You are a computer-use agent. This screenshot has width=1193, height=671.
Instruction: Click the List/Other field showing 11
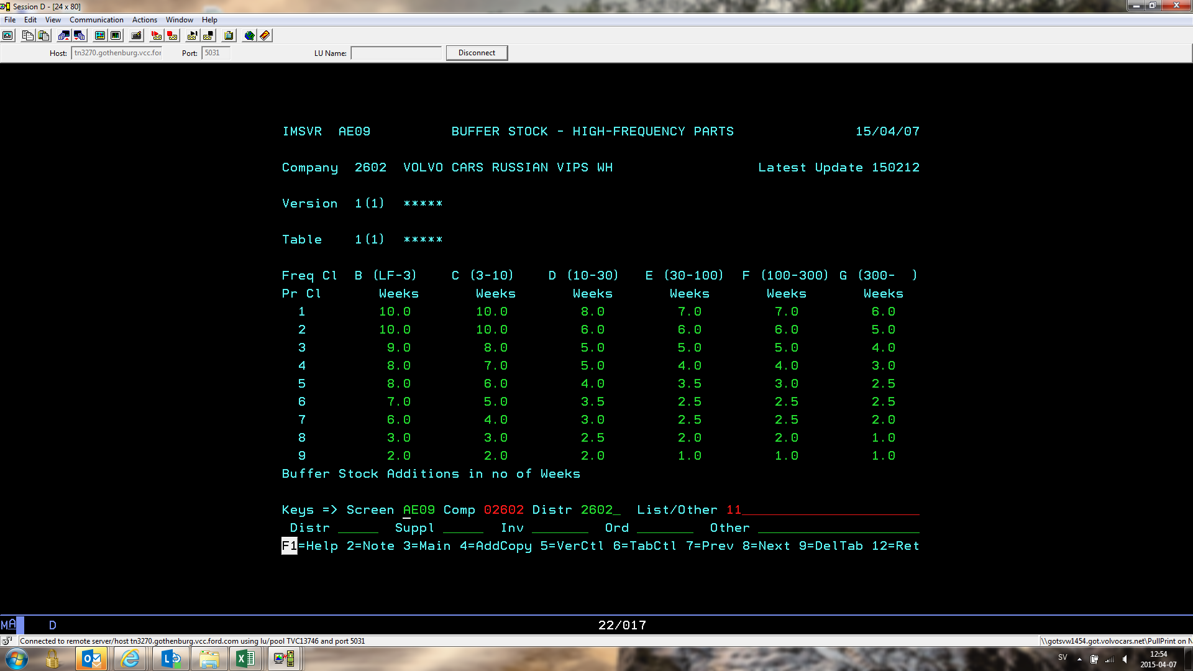(x=822, y=510)
